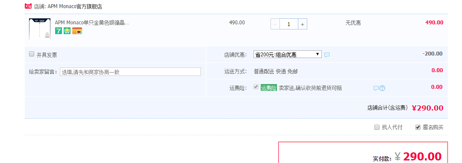Toggle the 运费险 shipping insurance checkbox
Viewport: 462px width, 163px height.
point(256,87)
